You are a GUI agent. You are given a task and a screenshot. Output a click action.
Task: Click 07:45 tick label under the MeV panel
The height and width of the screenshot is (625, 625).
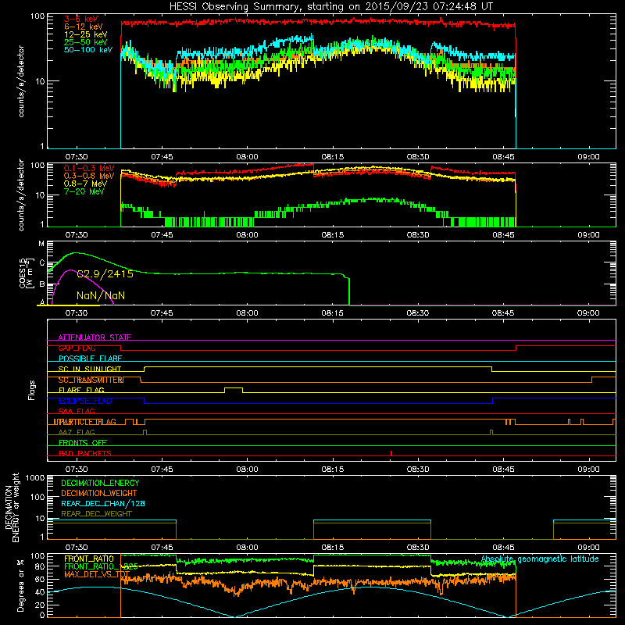point(162,235)
